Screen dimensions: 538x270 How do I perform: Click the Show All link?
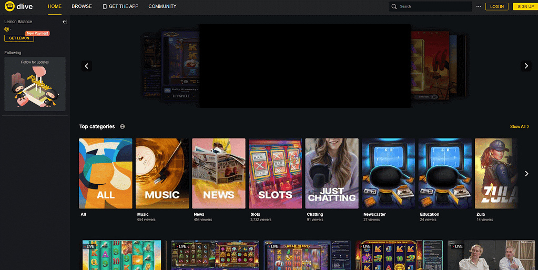tap(520, 127)
